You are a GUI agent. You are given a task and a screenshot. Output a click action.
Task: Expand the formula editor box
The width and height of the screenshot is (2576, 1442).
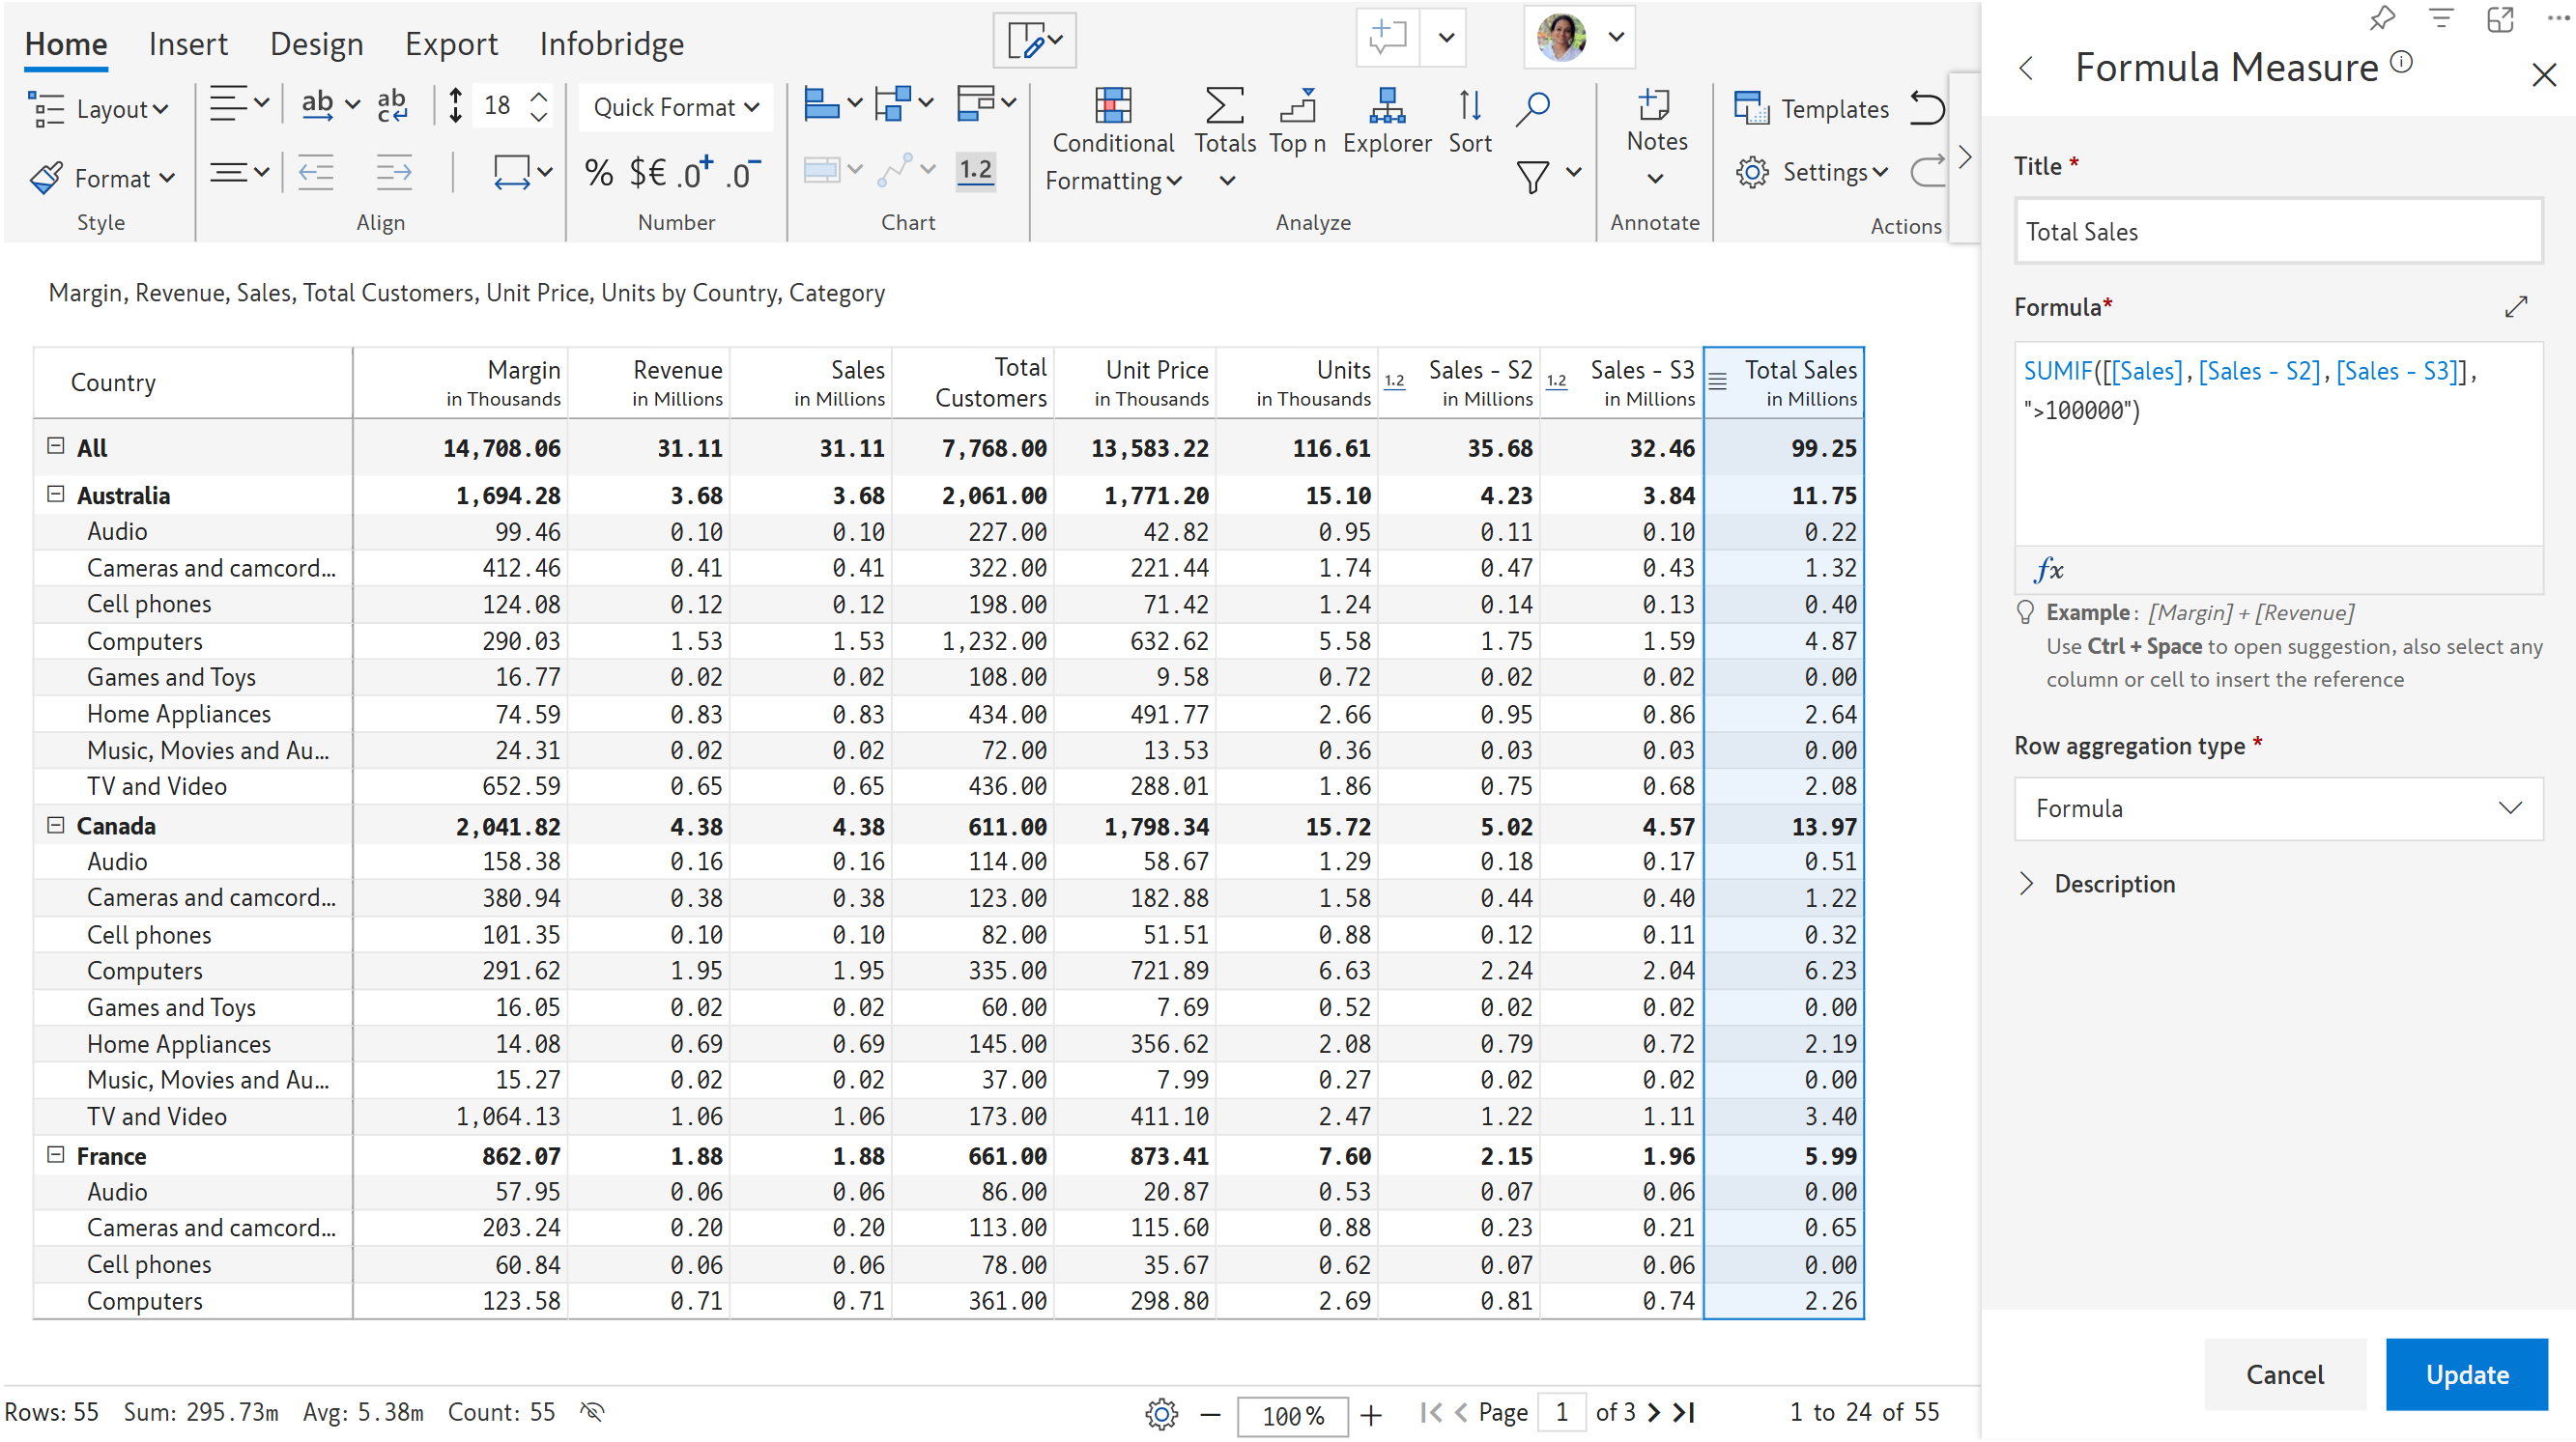[x=2515, y=307]
